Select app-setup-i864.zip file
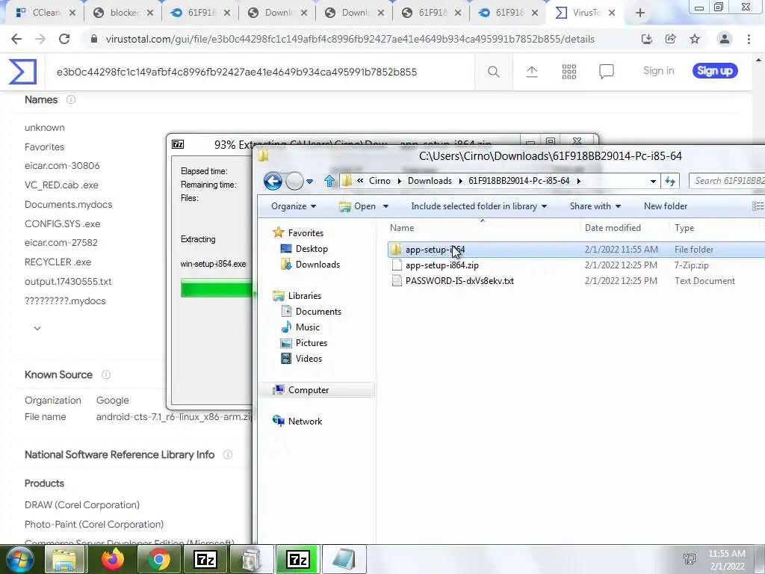This screenshot has height=574, width=765. [442, 265]
